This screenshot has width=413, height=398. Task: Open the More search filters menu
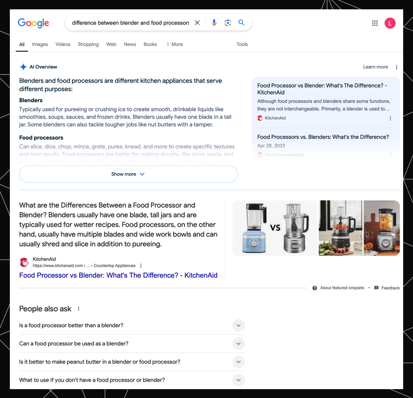[175, 44]
